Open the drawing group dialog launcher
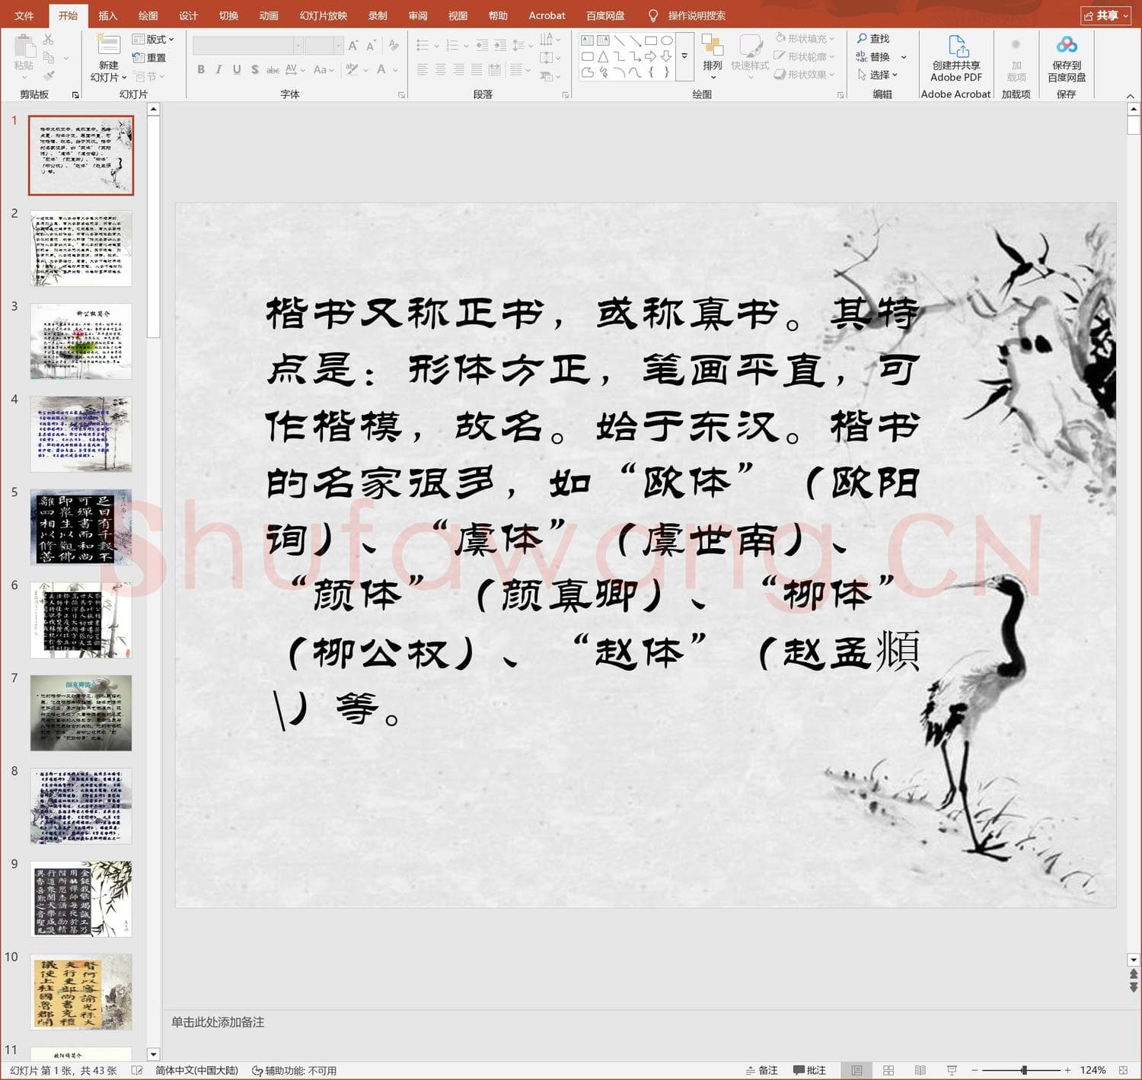This screenshot has width=1142, height=1080. [x=841, y=95]
